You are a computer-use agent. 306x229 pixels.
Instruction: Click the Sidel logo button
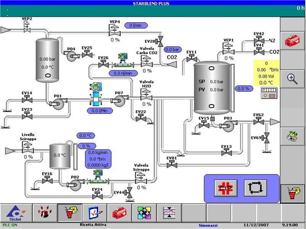coord(17,212)
